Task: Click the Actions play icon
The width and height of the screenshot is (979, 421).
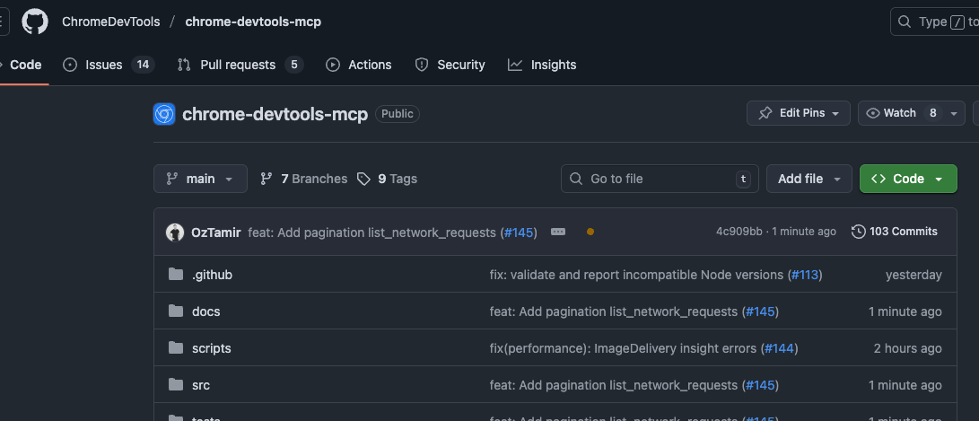Action: pyautogui.click(x=333, y=65)
